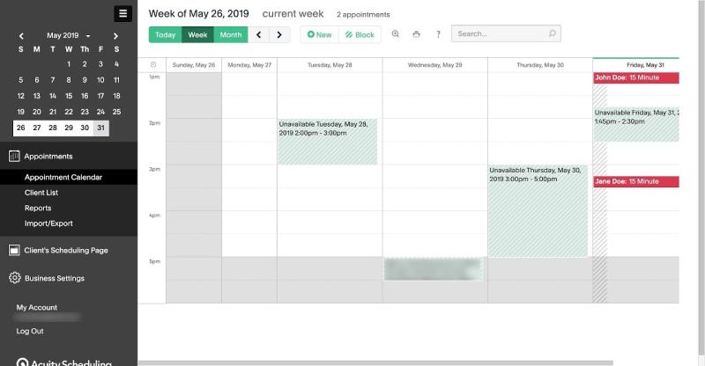Viewport: 705px width, 366px height.
Task: Click the 2 appointments count text
Action: [x=363, y=14]
